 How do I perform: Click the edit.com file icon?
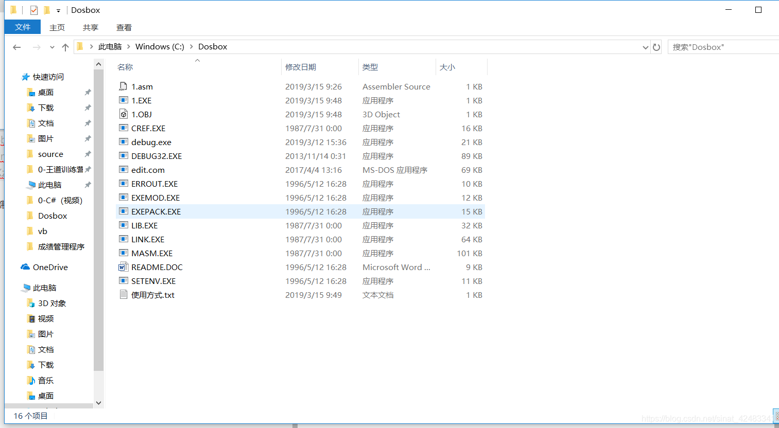[123, 170]
